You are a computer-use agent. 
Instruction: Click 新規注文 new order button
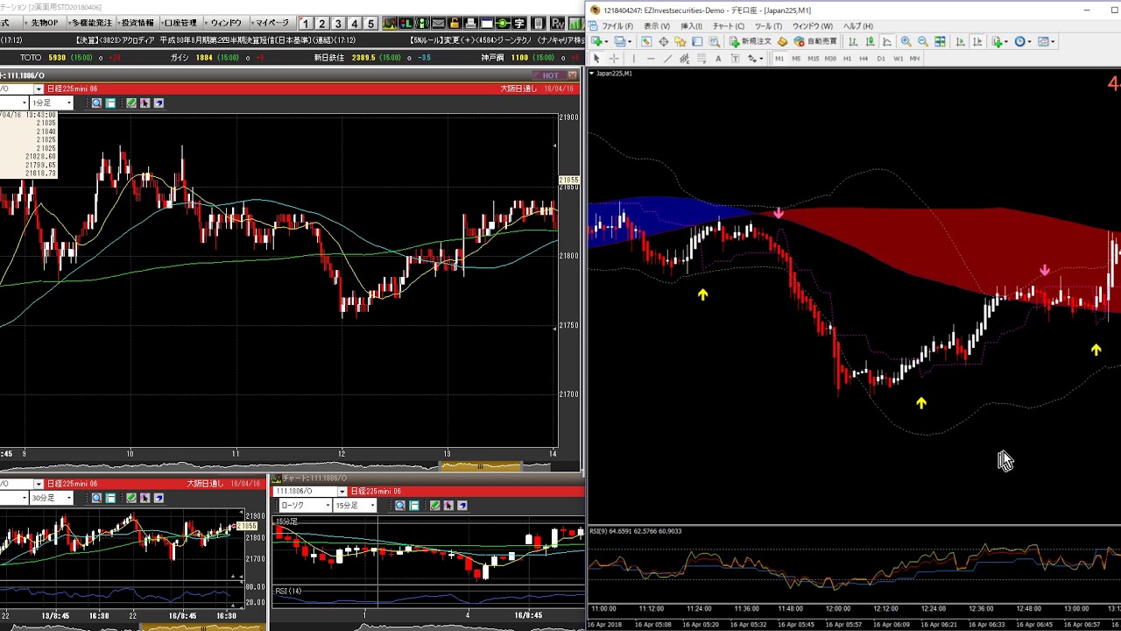click(x=751, y=41)
